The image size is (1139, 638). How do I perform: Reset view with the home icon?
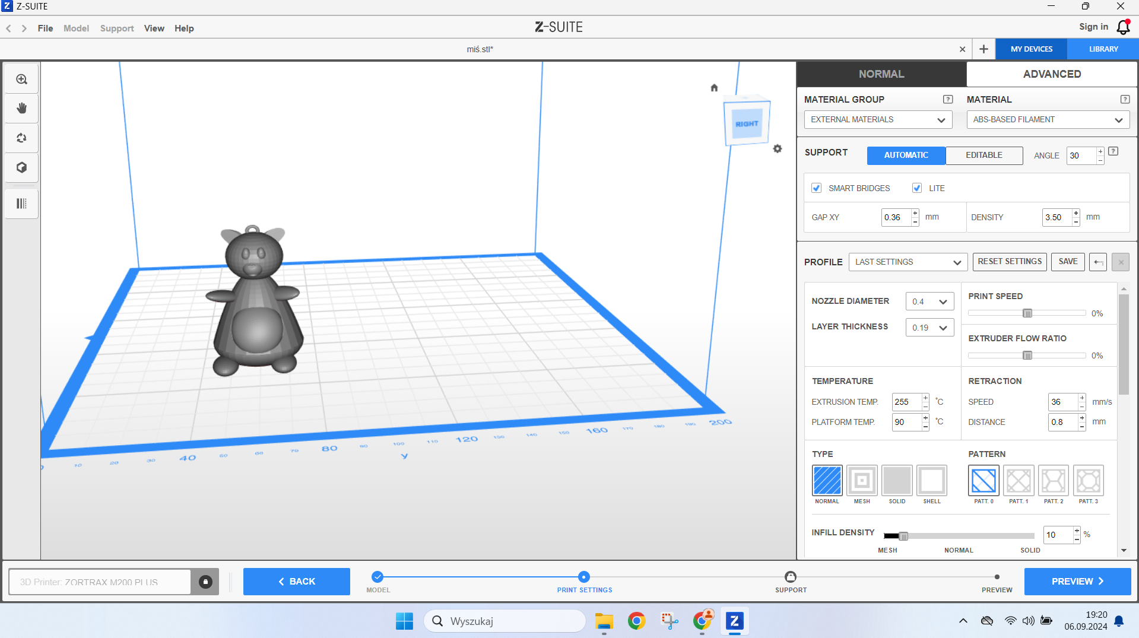(x=714, y=88)
